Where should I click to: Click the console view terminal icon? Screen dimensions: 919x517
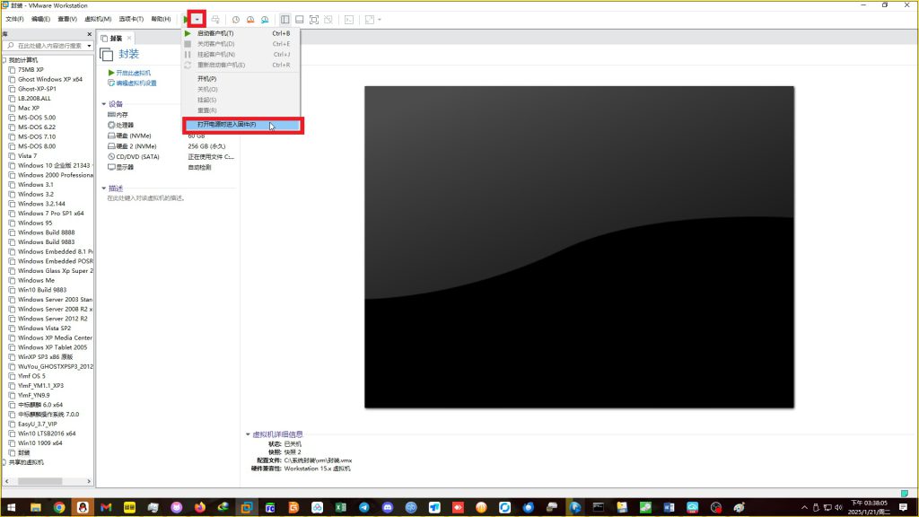coord(349,19)
